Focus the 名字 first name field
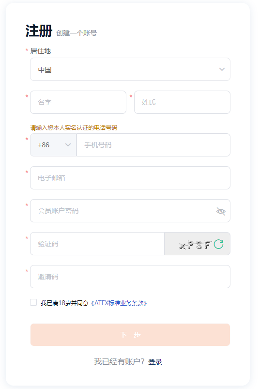The height and width of the screenshot is (389, 259). (x=78, y=102)
